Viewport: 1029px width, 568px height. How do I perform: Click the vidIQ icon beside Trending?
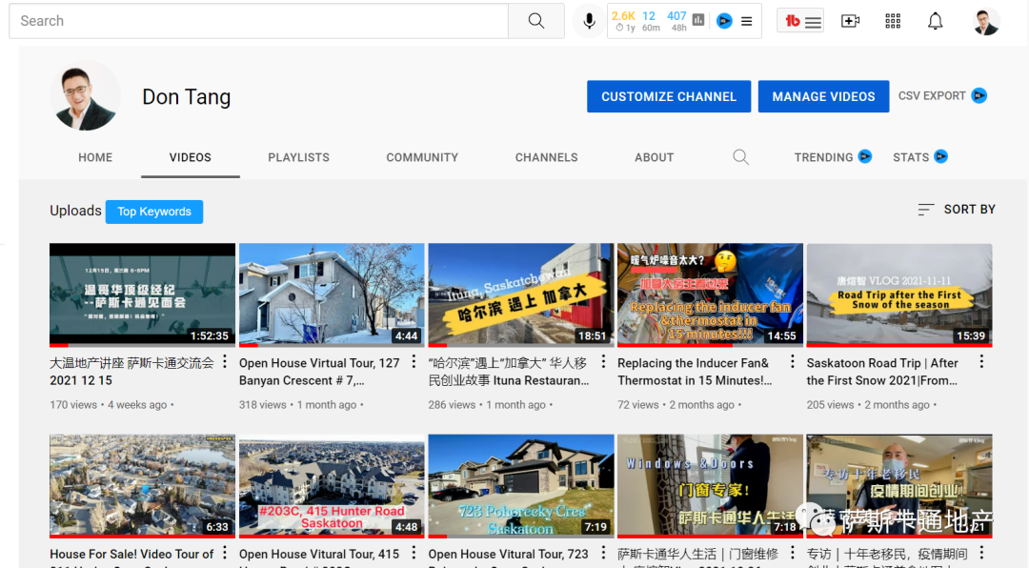(x=865, y=157)
